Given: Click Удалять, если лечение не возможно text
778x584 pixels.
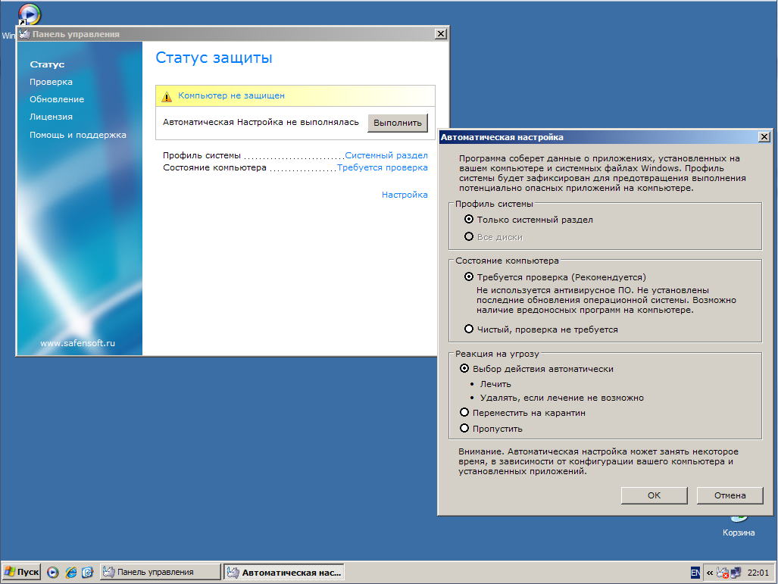Looking at the screenshot, I should click(x=561, y=398).
